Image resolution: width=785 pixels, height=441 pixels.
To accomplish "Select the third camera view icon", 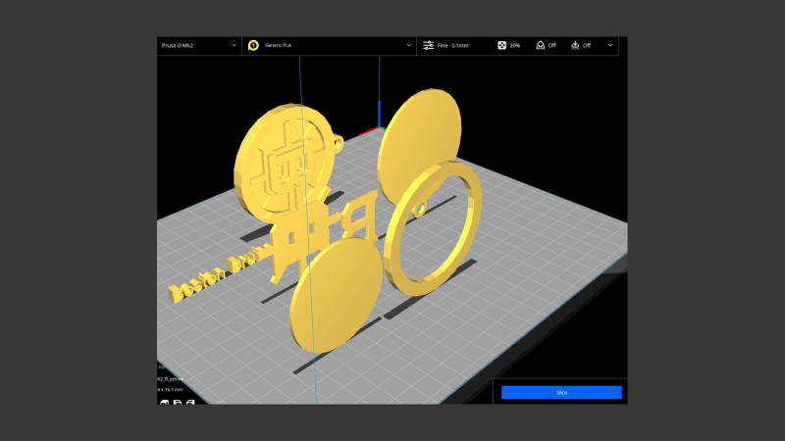I will [x=190, y=402].
